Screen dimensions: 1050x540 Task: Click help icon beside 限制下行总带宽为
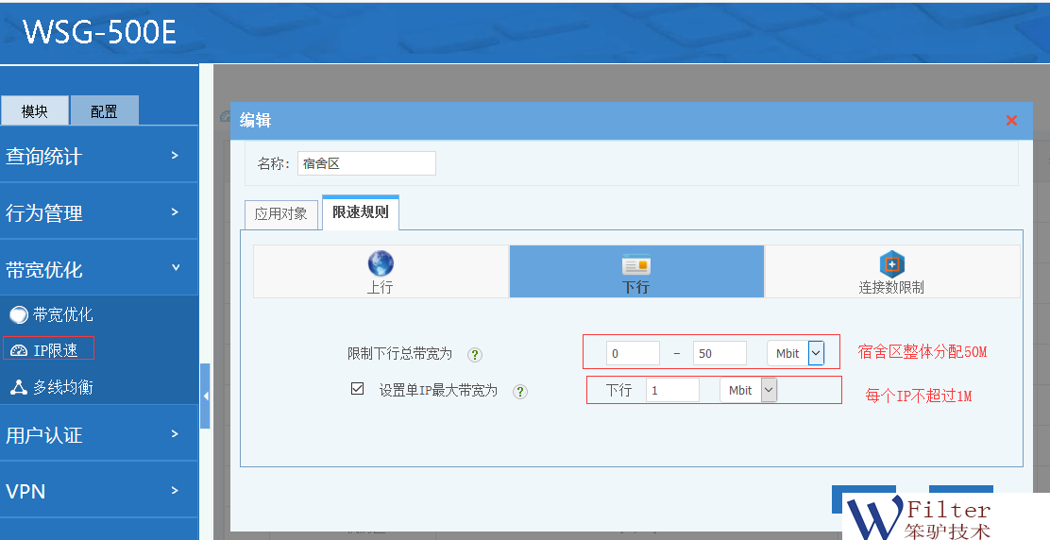pos(475,355)
